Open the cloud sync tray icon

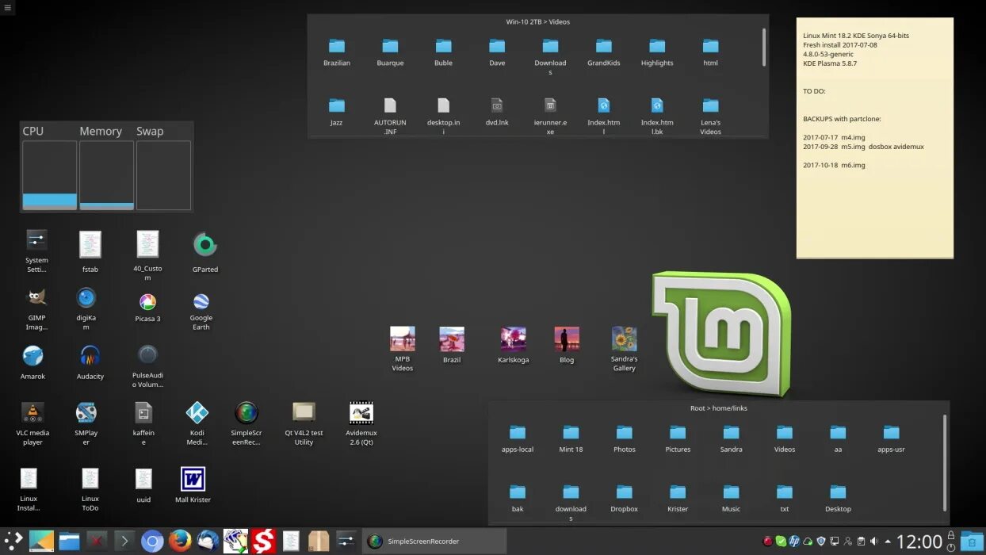808,542
